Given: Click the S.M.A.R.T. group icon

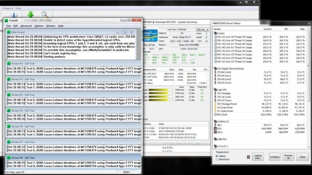Looking at the screenshot, I should point(215,146).
